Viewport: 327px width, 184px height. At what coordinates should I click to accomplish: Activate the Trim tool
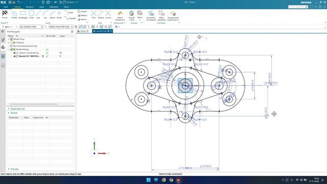94,14
